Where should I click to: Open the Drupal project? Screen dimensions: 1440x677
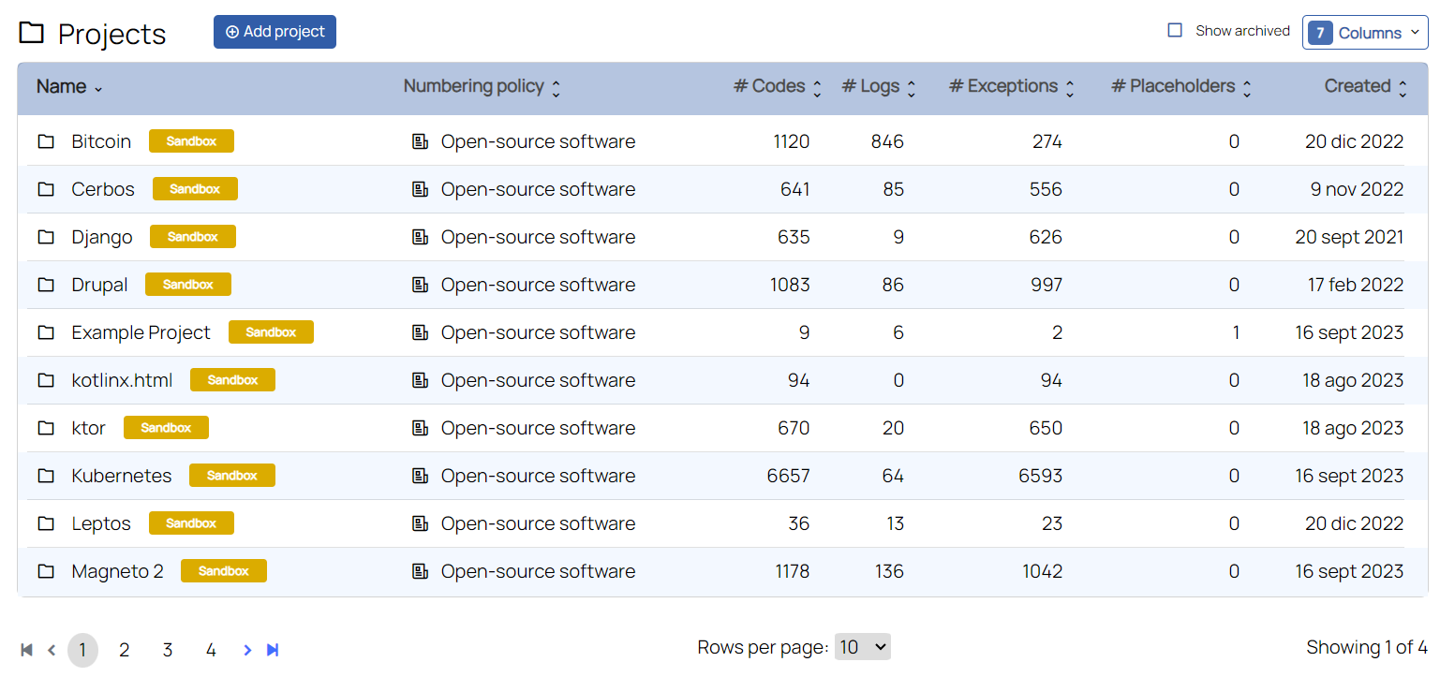click(x=99, y=285)
